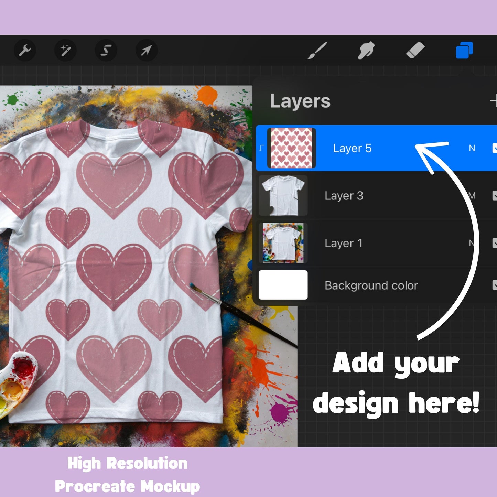Tap Layer 5 to open its options menu
The width and height of the screenshot is (497, 497).
352,148
